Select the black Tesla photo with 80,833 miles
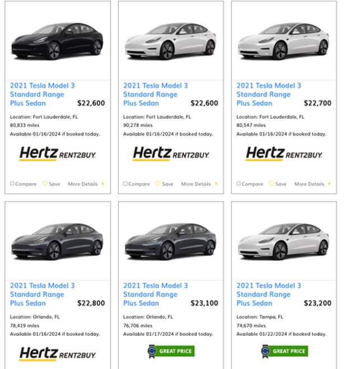The image size is (347, 369). pyautogui.click(x=58, y=41)
